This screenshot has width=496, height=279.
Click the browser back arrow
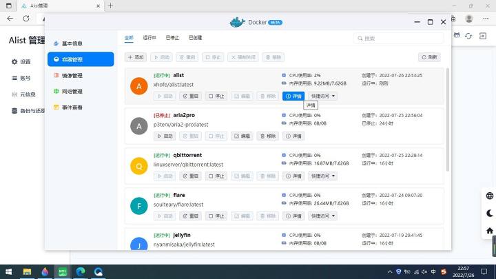pyautogui.click(x=10, y=19)
